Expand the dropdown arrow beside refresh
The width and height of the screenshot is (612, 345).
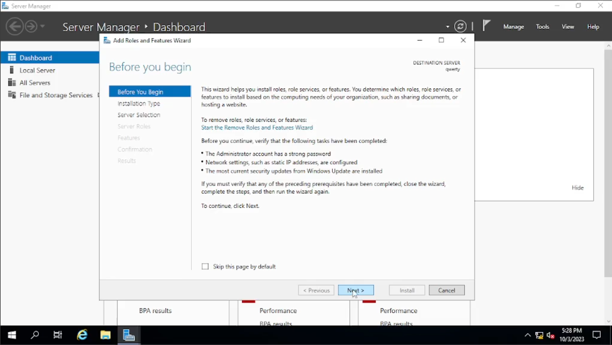click(x=448, y=27)
